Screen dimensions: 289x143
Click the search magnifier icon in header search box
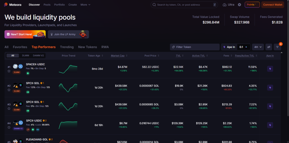tap(154, 5)
